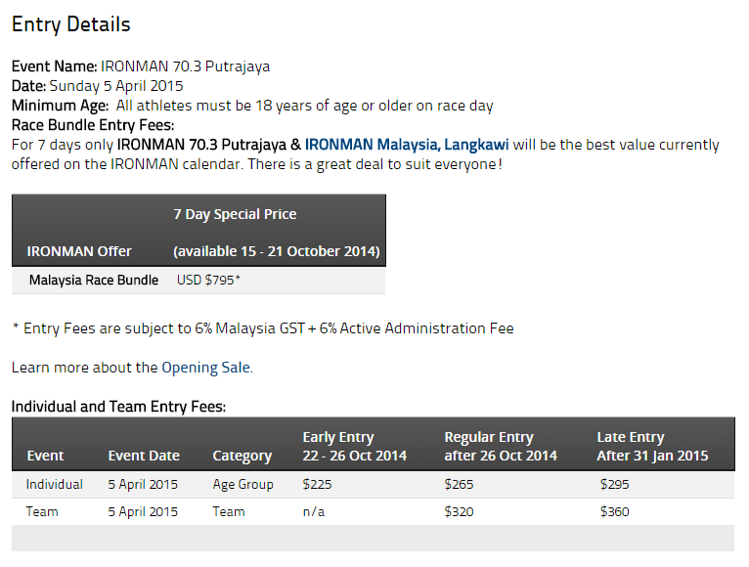Click the $360 late team price
Image resolution: width=749 pixels, height=567 pixels.
tap(614, 512)
